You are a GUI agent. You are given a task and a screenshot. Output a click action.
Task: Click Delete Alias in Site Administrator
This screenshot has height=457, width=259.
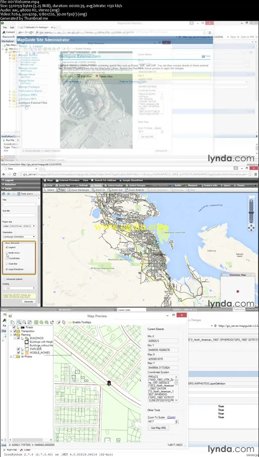pos(104,76)
